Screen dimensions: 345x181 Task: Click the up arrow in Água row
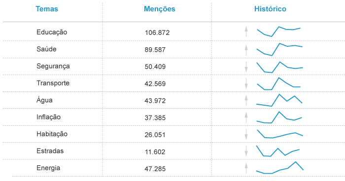click(x=246, y=101)
